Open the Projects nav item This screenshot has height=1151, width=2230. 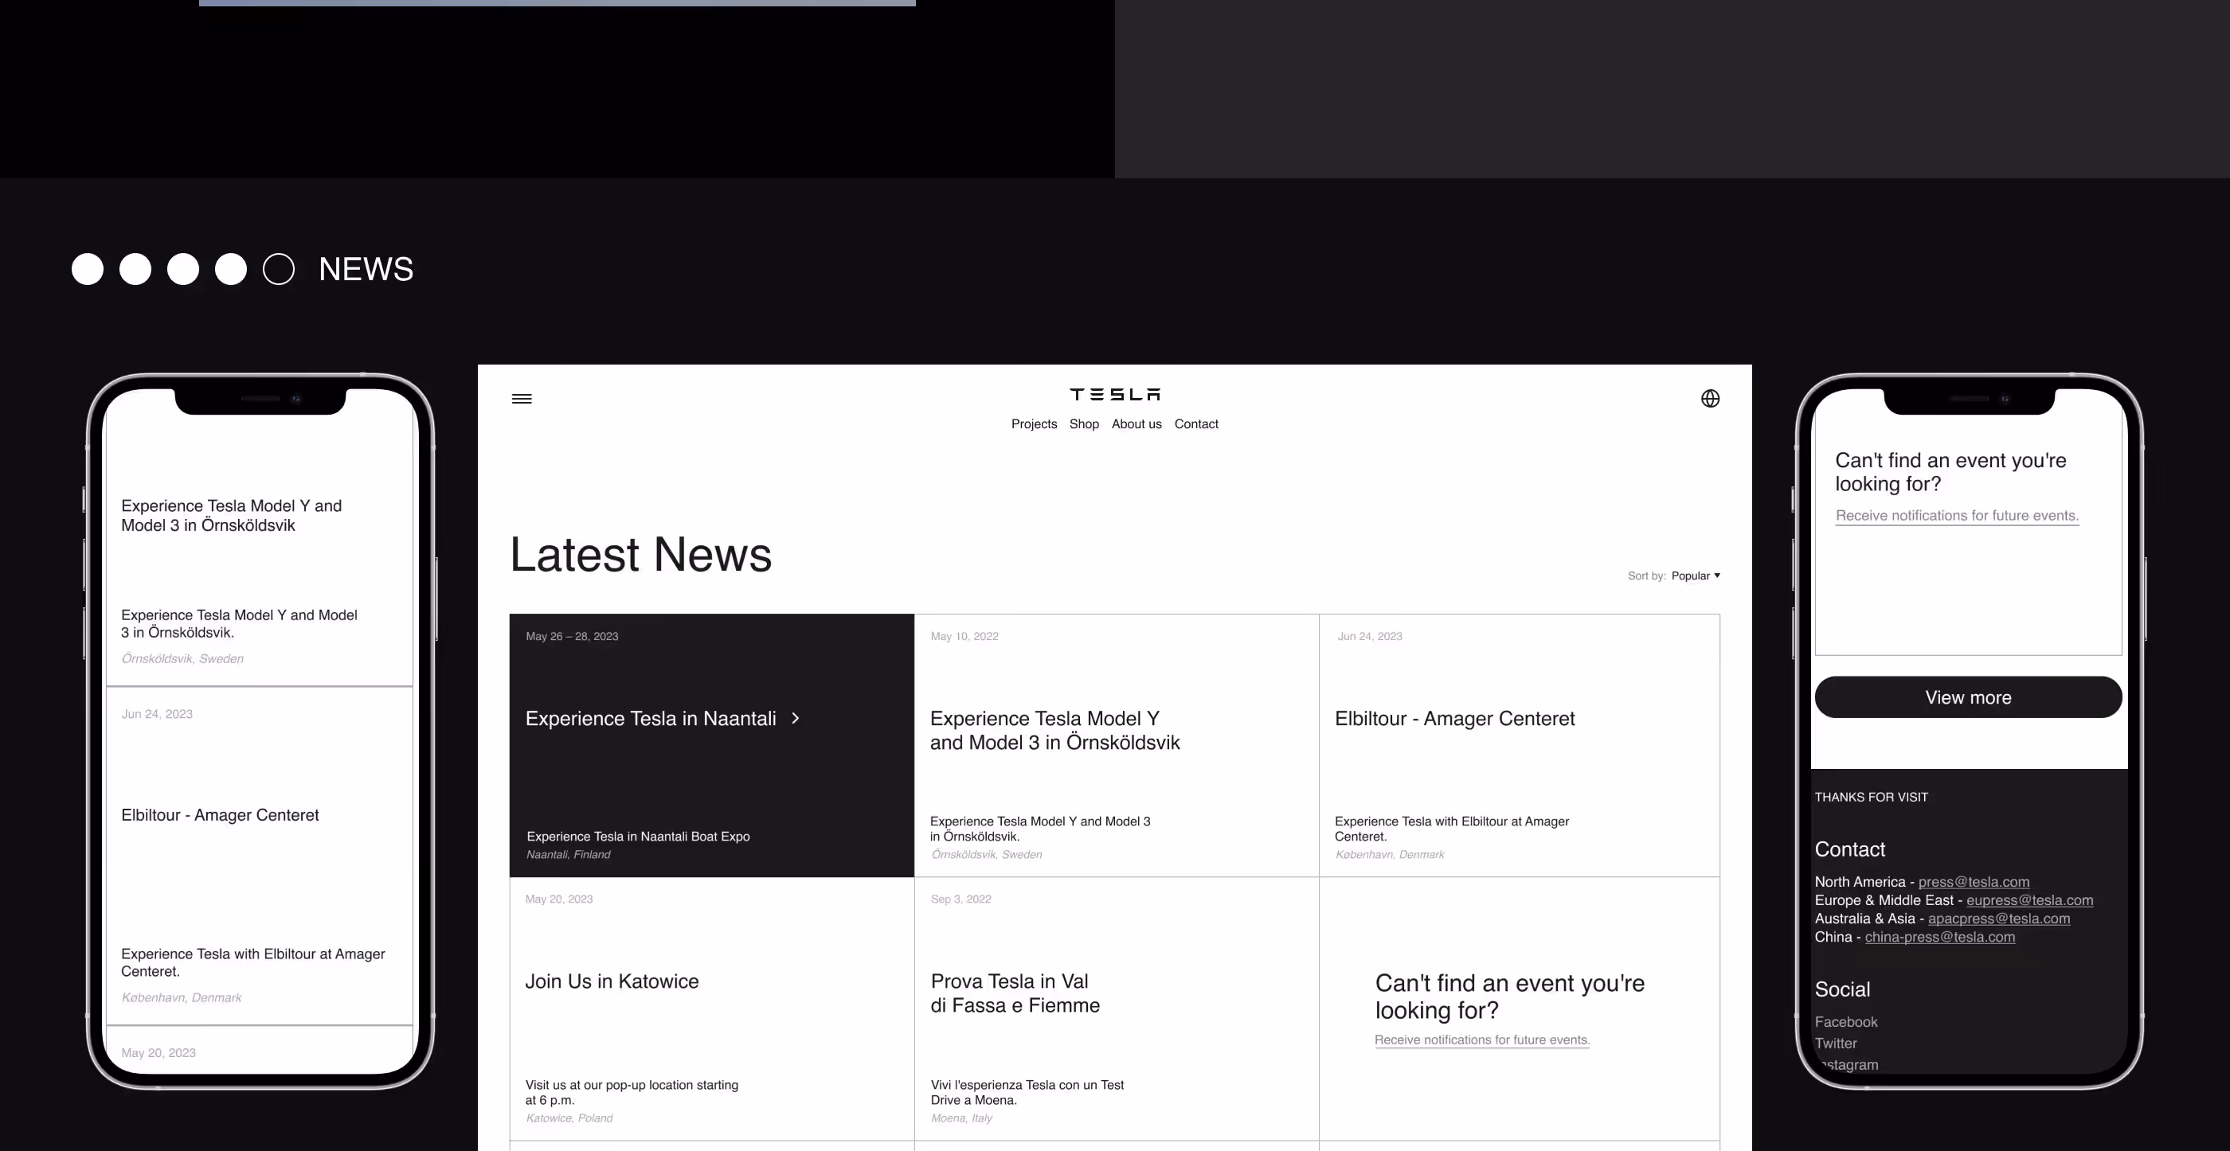tap(1034, 424)
